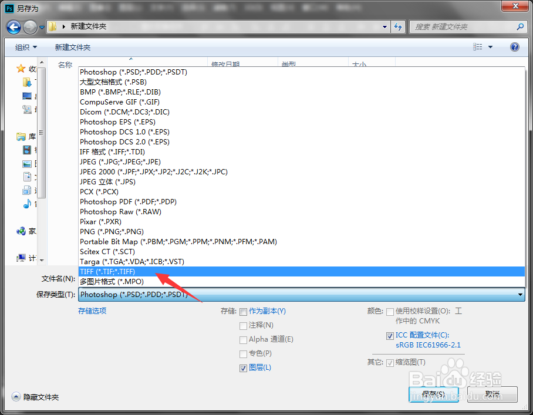Uncheck the 图层(L) checkbox
The width and height of the screenshot is (533, 415).
click(x=243, y=368)
